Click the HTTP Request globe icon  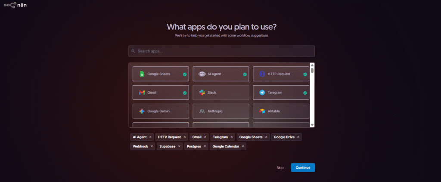pos(262,74)
